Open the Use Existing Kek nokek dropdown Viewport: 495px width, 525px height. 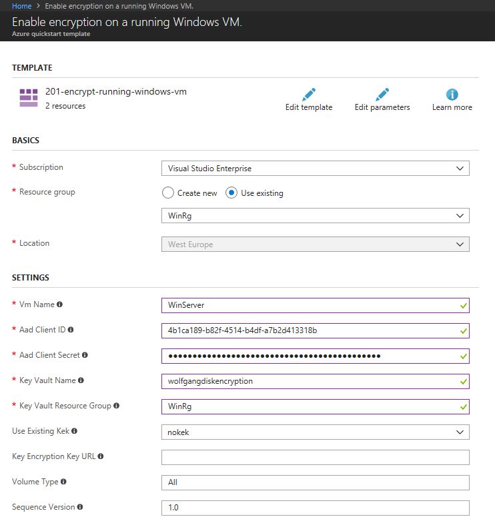316,432
